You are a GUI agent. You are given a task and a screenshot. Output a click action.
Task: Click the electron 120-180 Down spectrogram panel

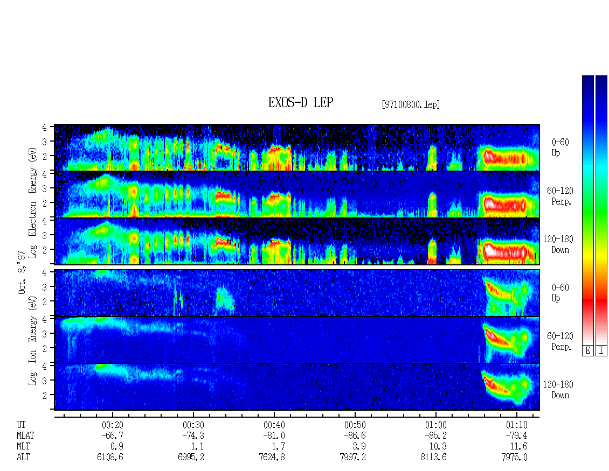(x=297, y=241)
